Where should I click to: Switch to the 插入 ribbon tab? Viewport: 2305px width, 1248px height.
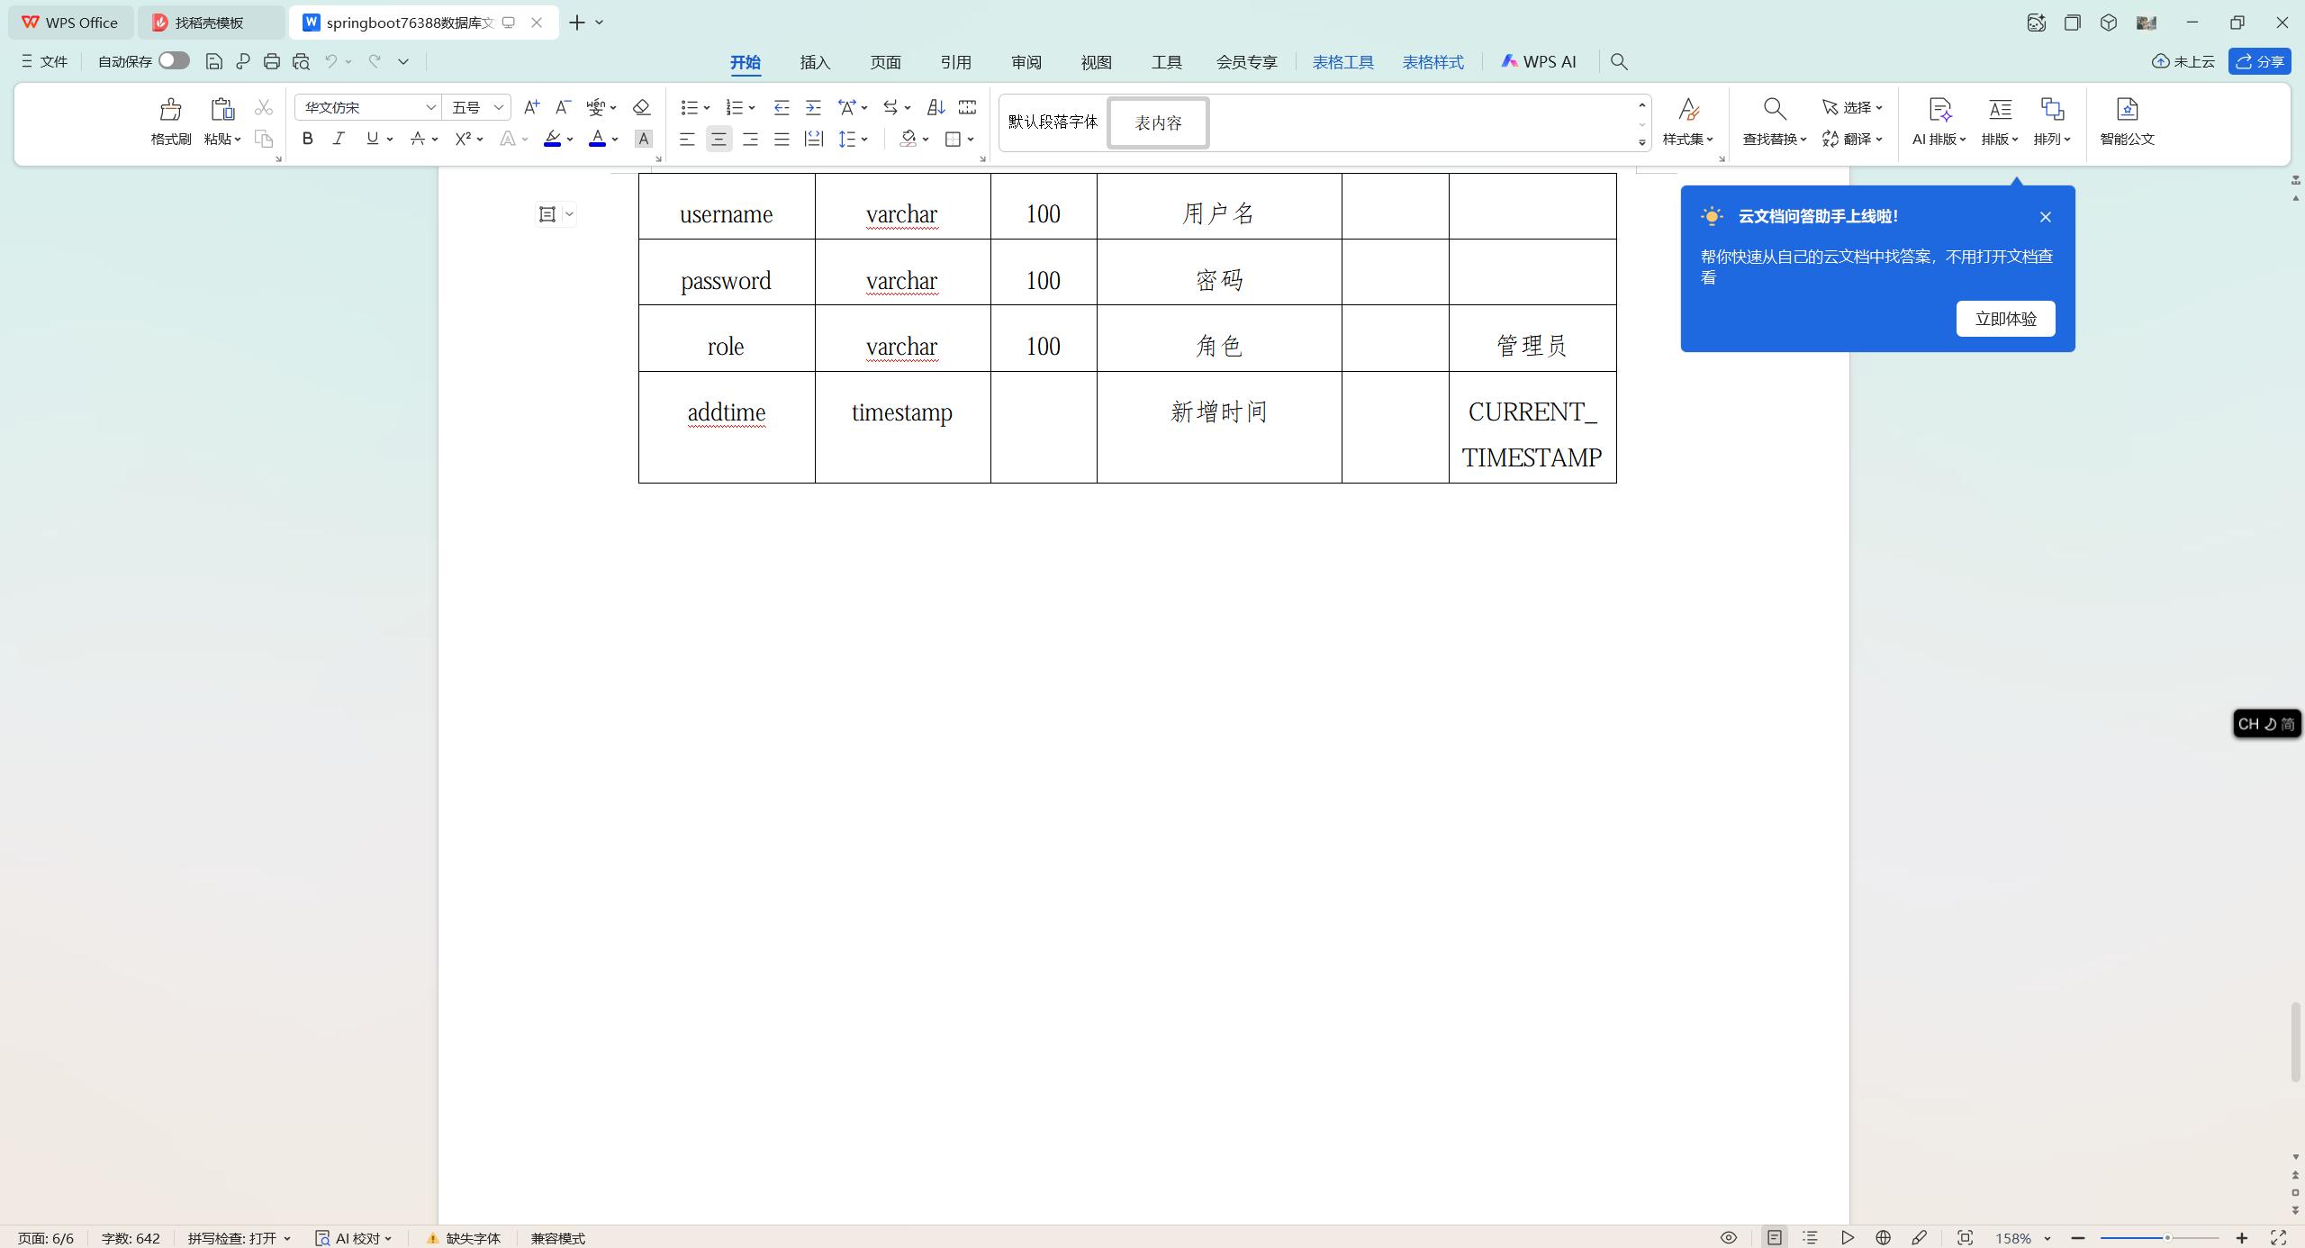[x=814, y=62]
